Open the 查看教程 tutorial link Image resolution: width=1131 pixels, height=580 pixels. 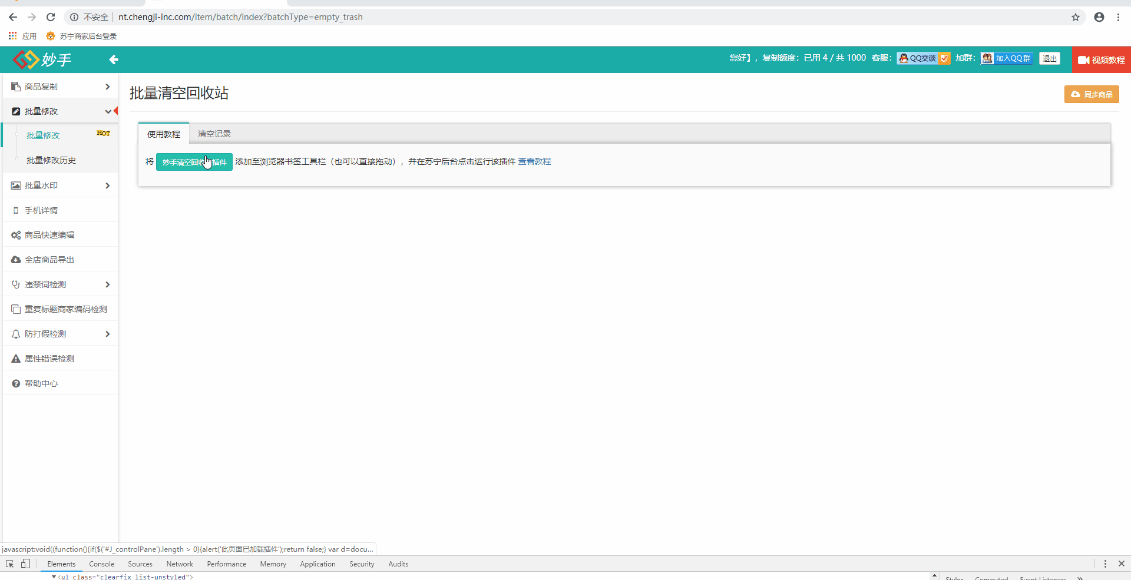tap(534, 161)
